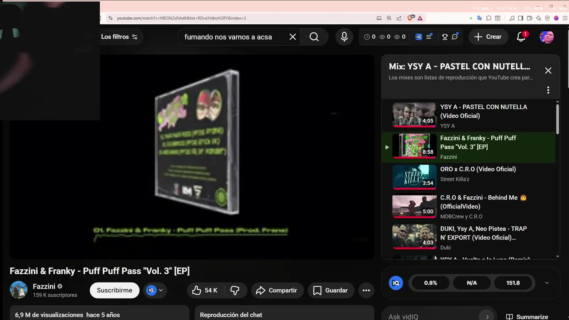Open site settings icon in address bar
The image size is (569, 320).
click(x=111, y=18)
